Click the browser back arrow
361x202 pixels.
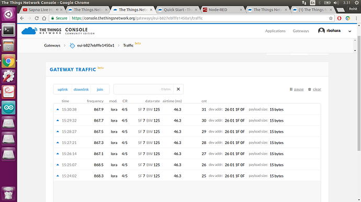(x=22, y=18)
